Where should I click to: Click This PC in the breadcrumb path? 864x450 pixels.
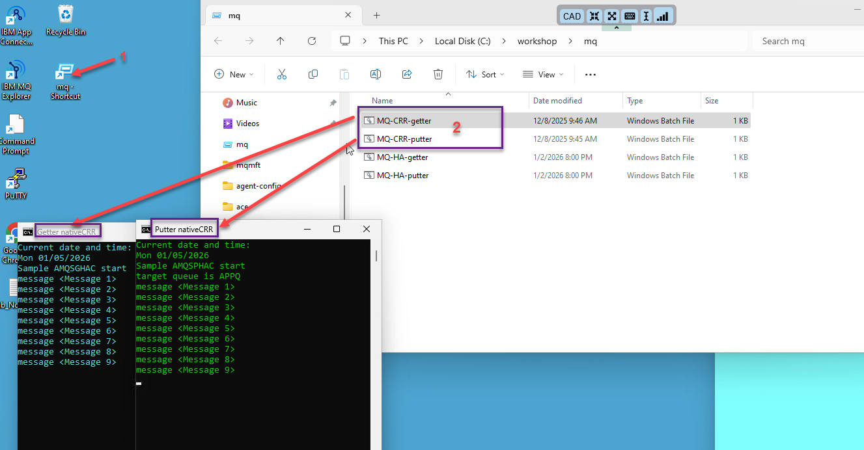click(x=393, y=41)
